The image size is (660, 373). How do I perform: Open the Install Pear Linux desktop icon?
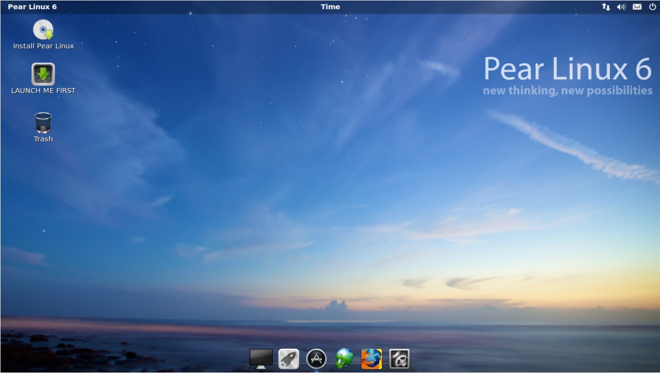pyautogui.click(x=43, y=30)
